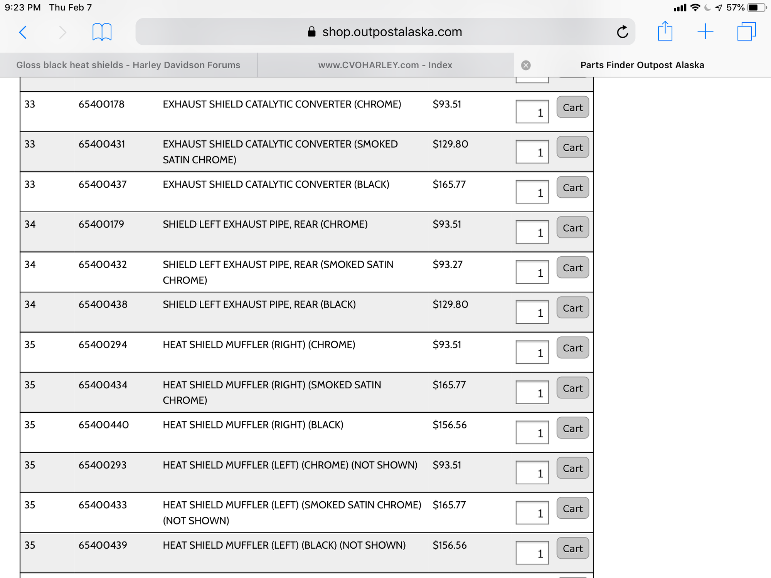Tap the Safari back arrow

click(x=23, y=32)
